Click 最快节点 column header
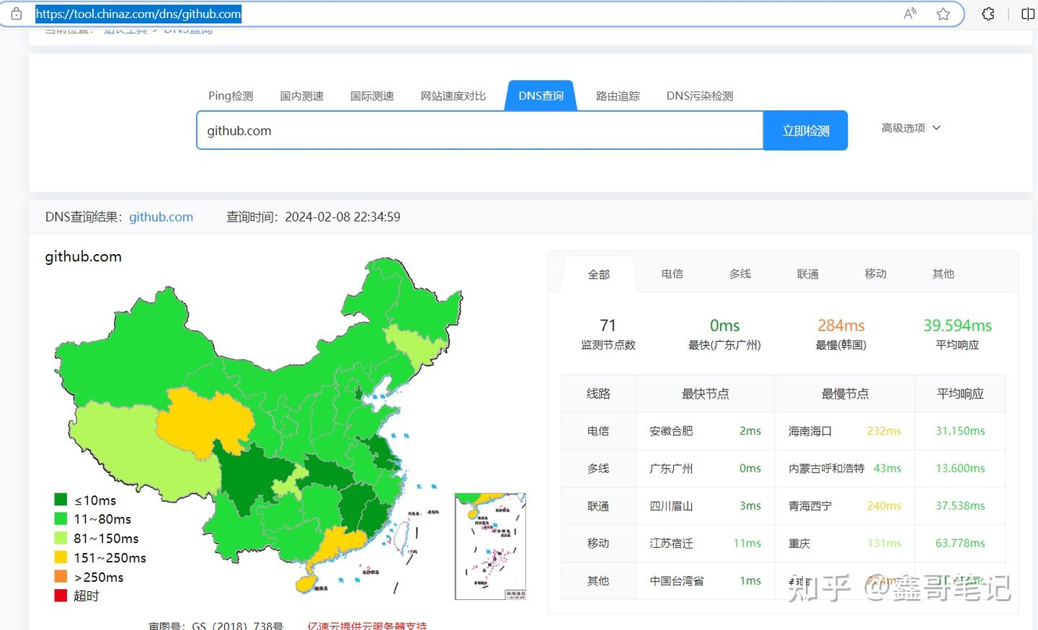 705,394
